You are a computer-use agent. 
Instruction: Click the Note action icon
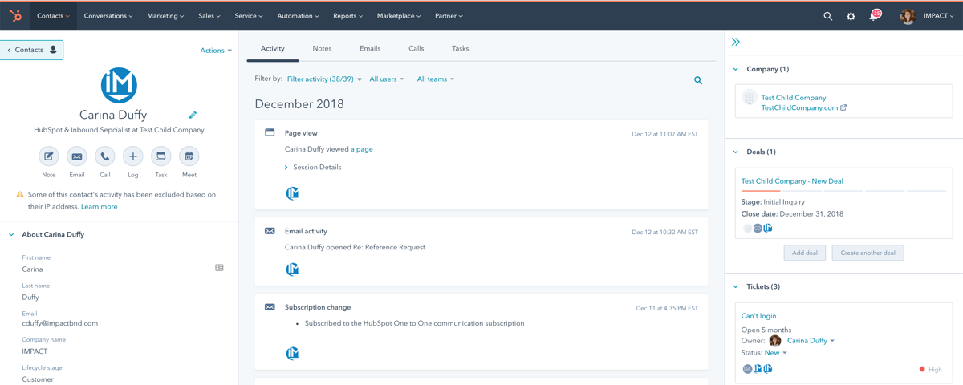click(x=49, y=156)
